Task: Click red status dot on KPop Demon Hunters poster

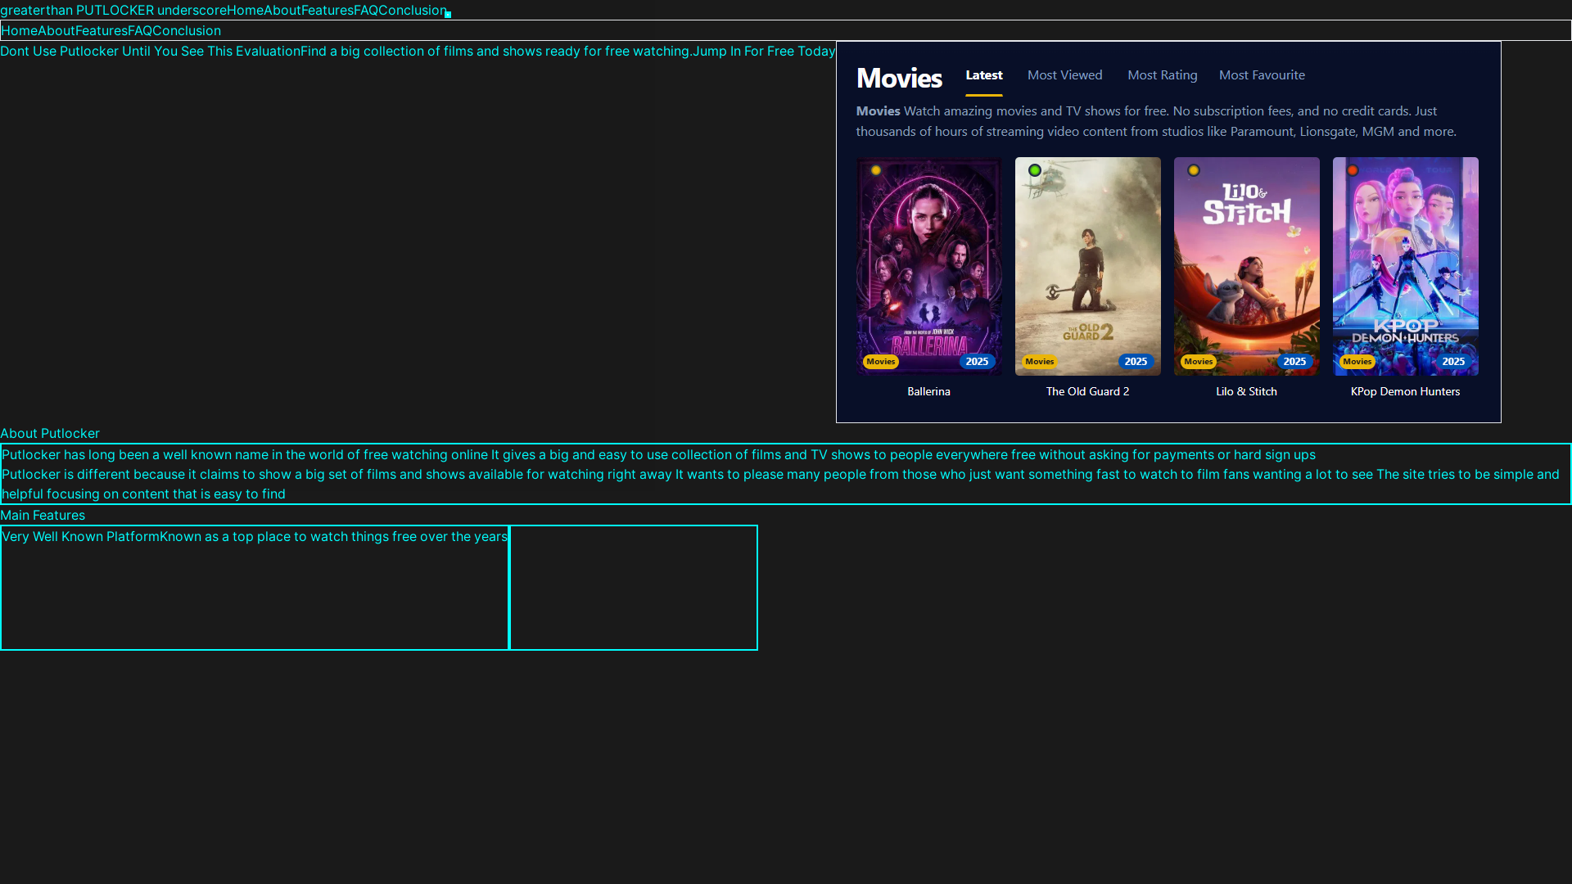Action: [x=1353, y=170]
